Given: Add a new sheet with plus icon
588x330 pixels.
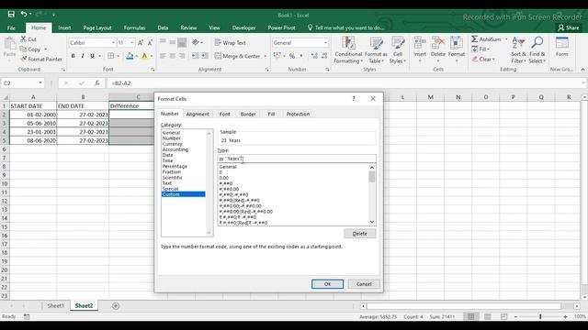Looking at the screenshot, I should click(116, 306).
